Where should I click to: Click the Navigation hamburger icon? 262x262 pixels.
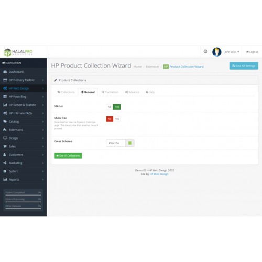tap(4, 63)
